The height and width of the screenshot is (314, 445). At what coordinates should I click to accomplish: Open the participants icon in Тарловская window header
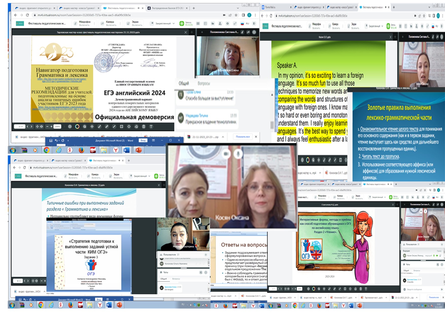[x=220, y=24]
